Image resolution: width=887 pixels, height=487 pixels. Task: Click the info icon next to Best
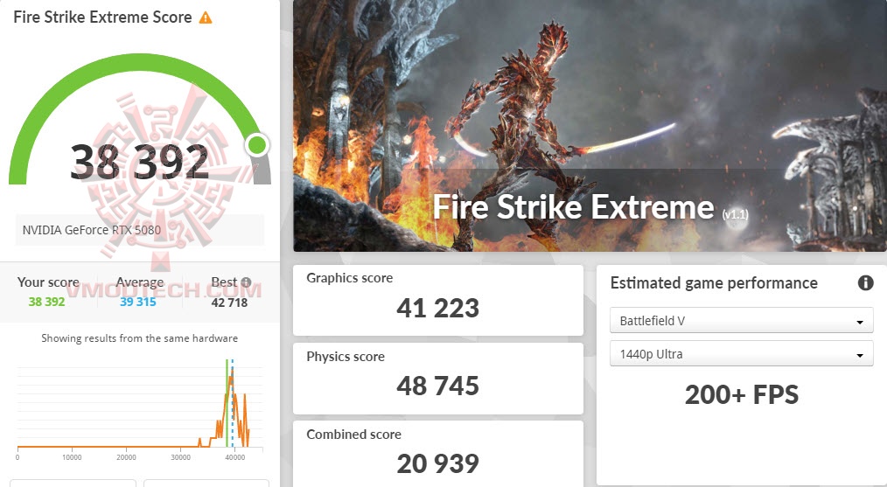pos(246,282)
